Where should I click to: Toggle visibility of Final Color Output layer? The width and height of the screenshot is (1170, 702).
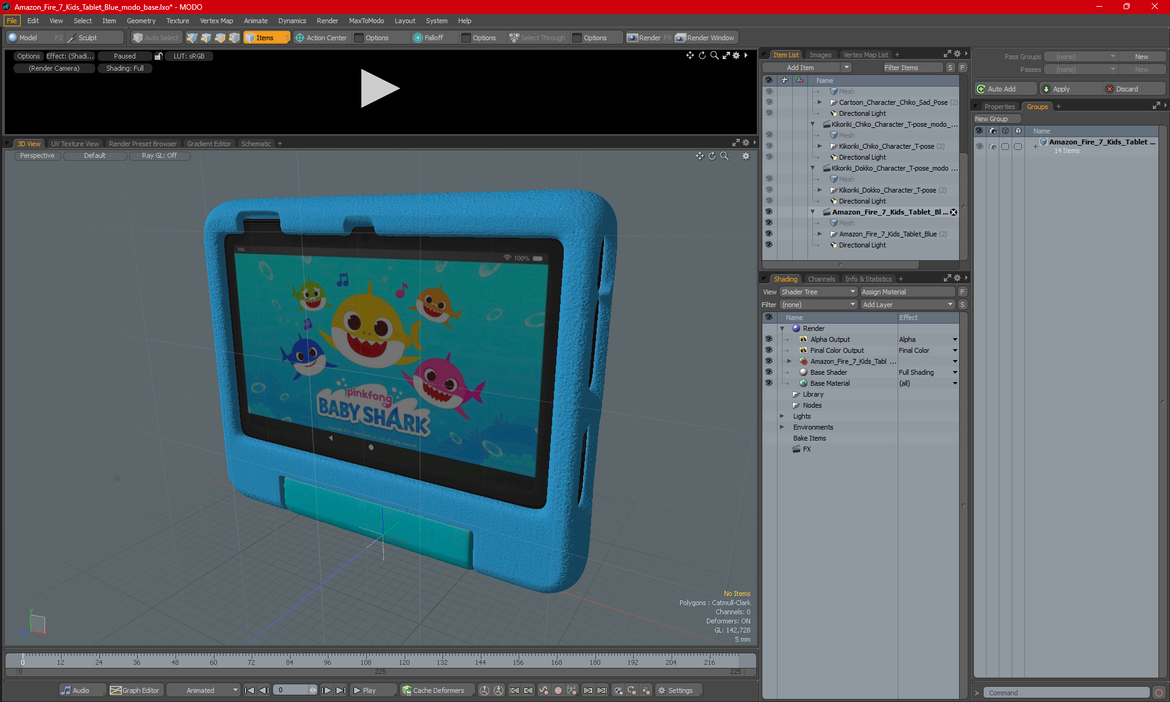point(768,350)
